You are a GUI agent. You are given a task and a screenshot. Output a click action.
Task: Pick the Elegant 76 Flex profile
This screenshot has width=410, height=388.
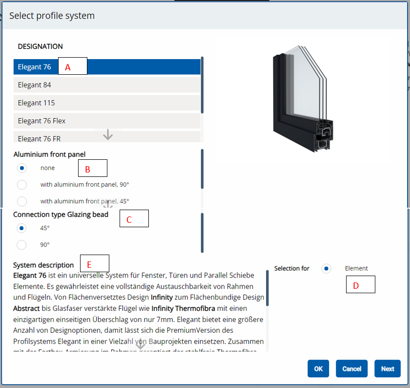click(41, 121)
